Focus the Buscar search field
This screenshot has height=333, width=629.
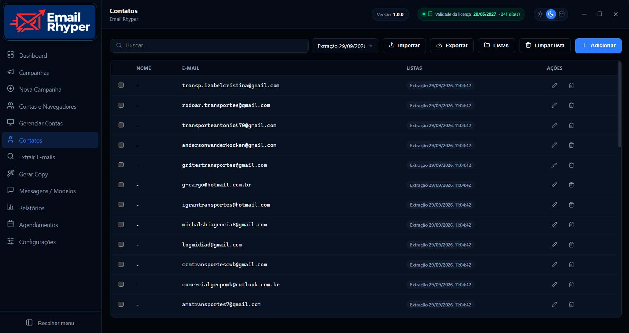point(209,45)
